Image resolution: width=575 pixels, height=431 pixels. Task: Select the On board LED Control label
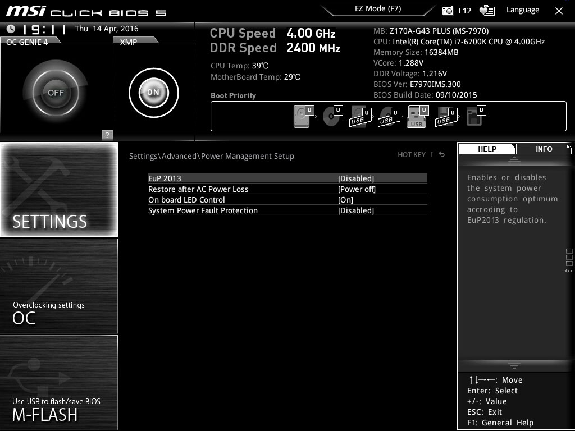click(186, 200)
